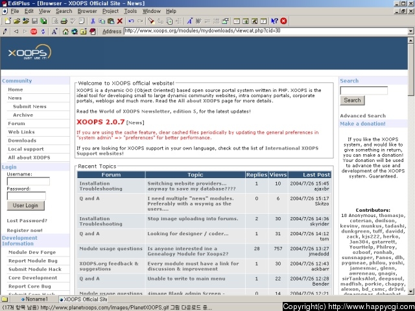Click the folder icon in bottom tab bar
415x311 pixels.
click(5, 299)
